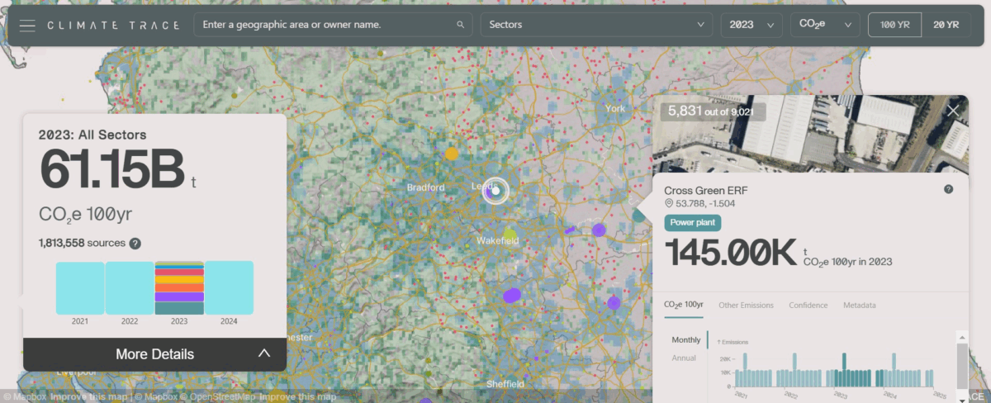Click the search magnifier icon
991x403 pixels.
coord(460,25)
